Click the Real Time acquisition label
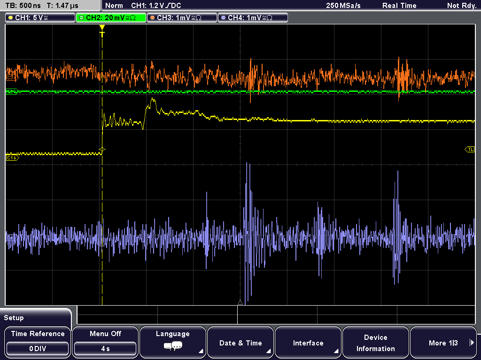 point(399,6)
